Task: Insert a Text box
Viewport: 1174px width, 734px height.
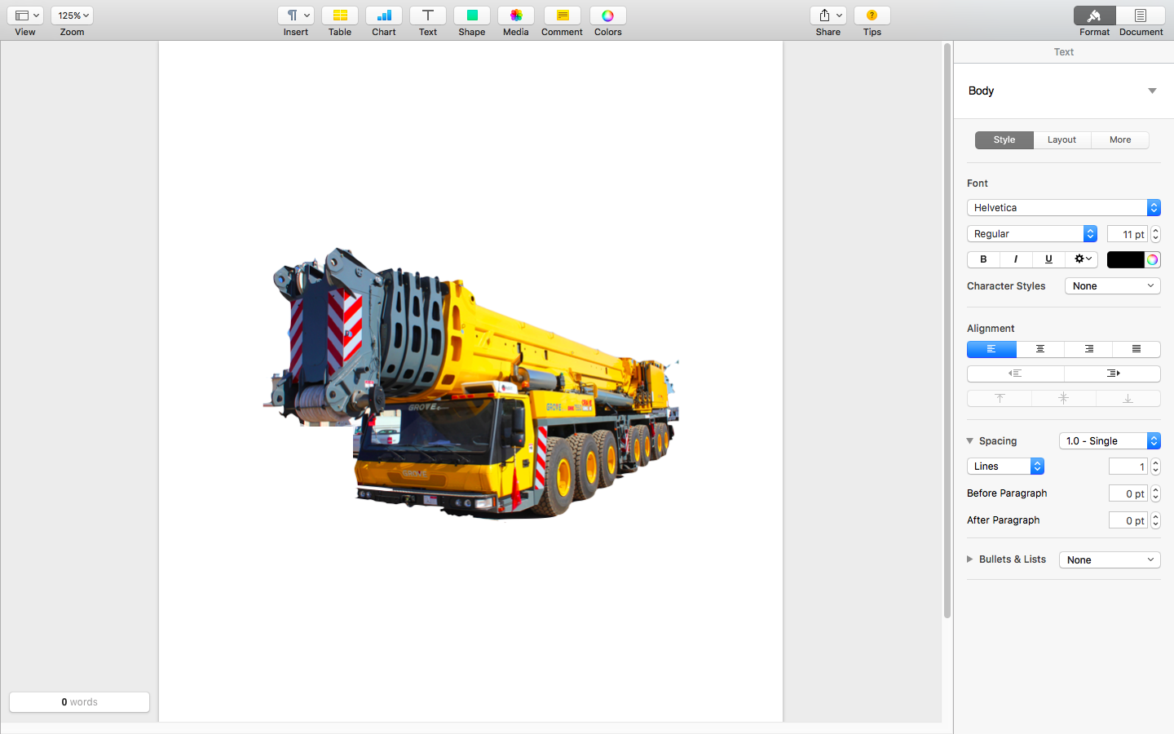Action: [427, 15]
